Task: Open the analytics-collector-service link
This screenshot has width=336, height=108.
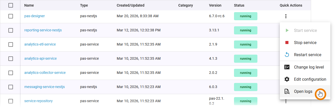Action: tap(45, 73)
